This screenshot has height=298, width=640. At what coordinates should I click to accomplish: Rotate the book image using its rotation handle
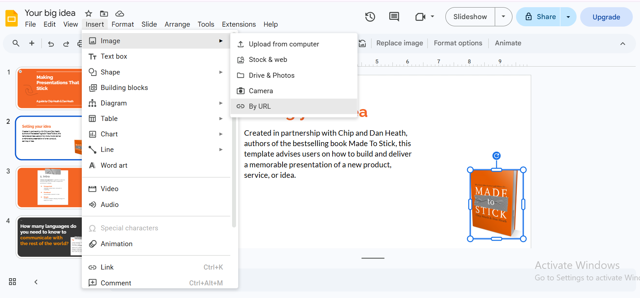point(497,155)
